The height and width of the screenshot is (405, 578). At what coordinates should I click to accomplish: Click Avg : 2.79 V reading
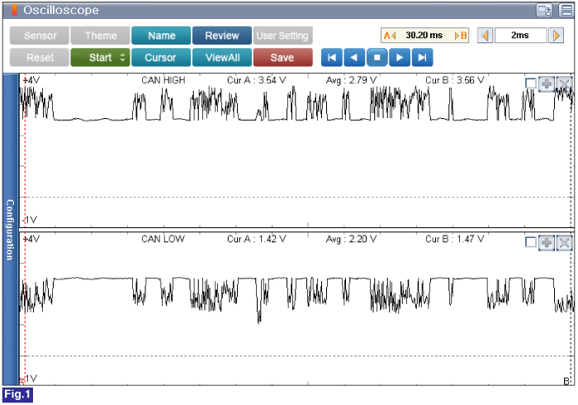(351, 80)
